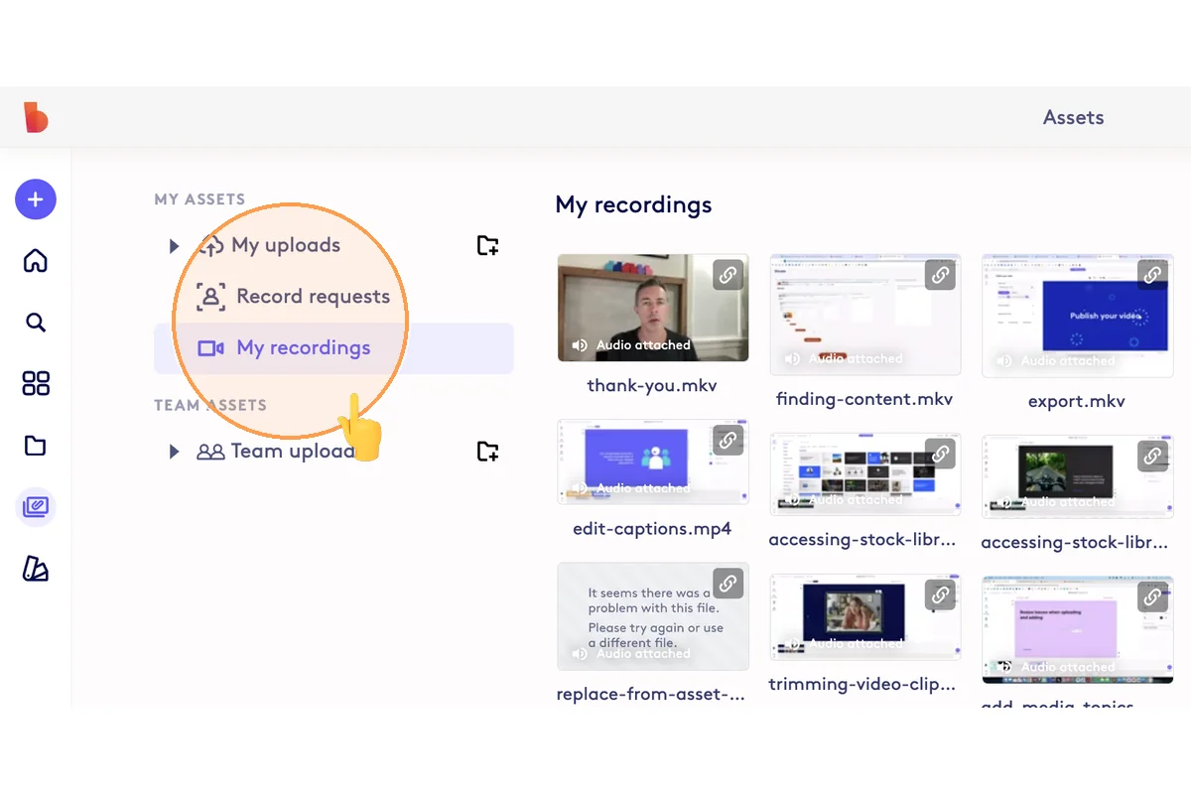Select Record requests in My Assets
Screen dimensions: 1191x794
coord(313,297)
